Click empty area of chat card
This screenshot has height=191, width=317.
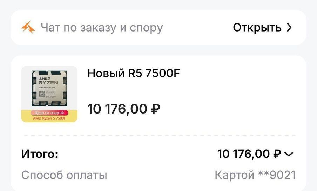tap(198, 27)
